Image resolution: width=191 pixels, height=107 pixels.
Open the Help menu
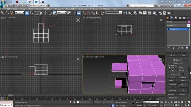[x=114, y=9]
